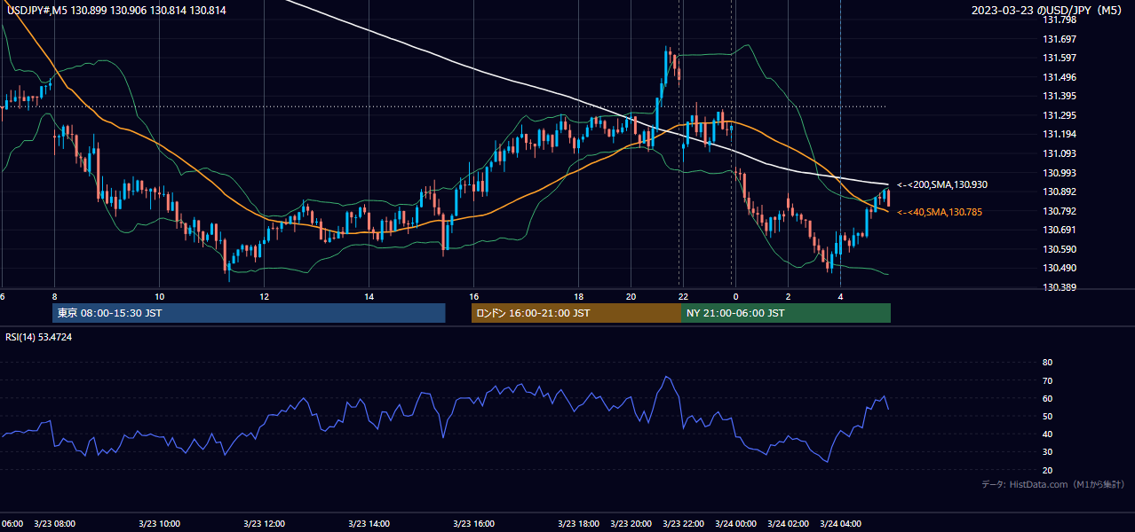Click the 3/23 14:00 date label

click(x=369, y=524)
